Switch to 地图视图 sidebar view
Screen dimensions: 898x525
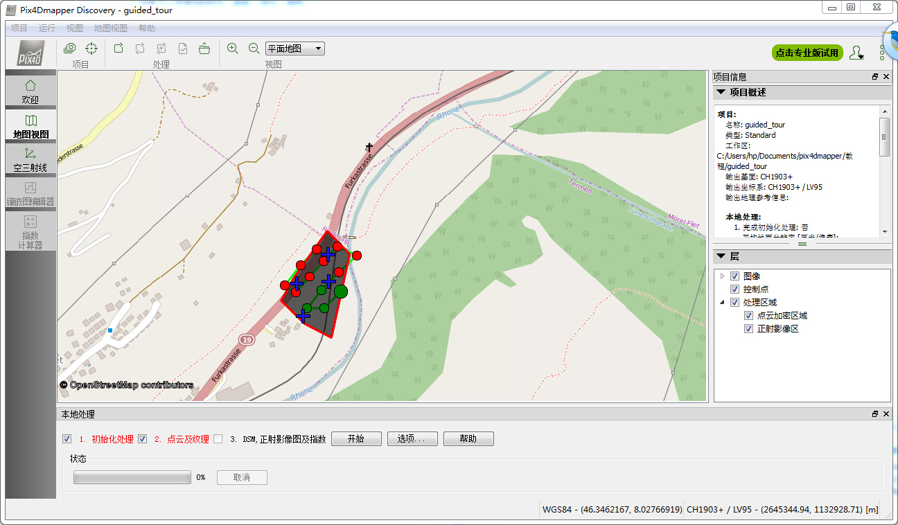click(30, 125)
